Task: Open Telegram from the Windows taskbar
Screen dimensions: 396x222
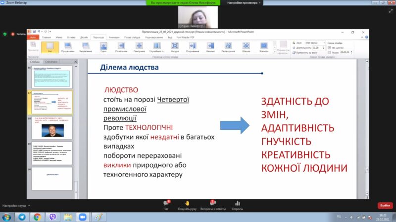Action: pos(23,216)
